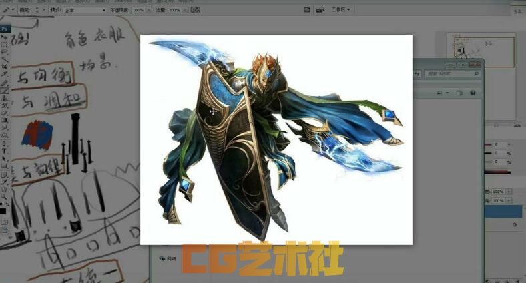The image size is (526, 283).
Task: Open the 工作区 workspace menu
Action: pos(340,9)
